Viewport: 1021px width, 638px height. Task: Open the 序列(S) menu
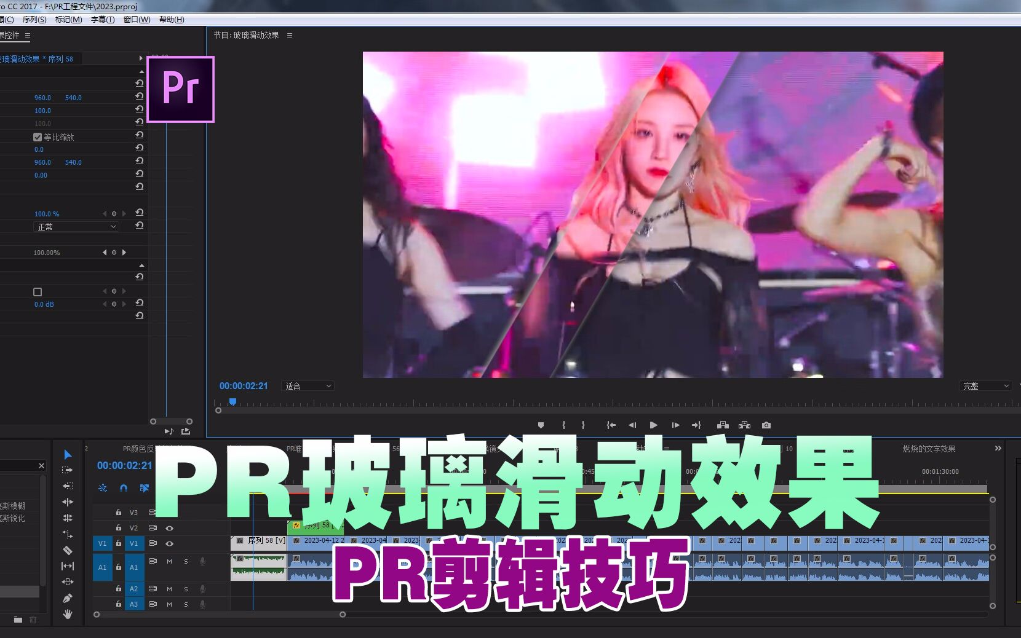click(34, 20)
